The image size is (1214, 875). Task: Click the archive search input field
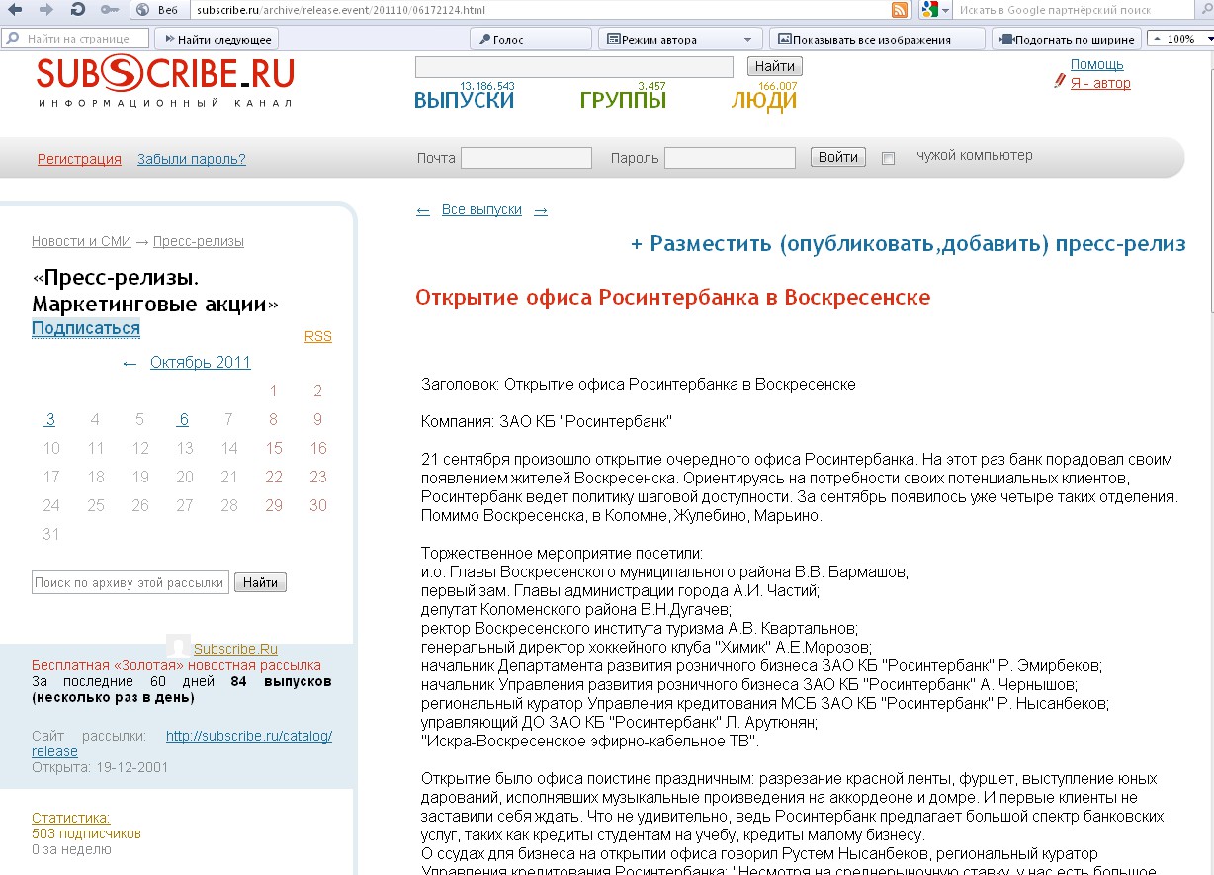[x=130, y=582]
